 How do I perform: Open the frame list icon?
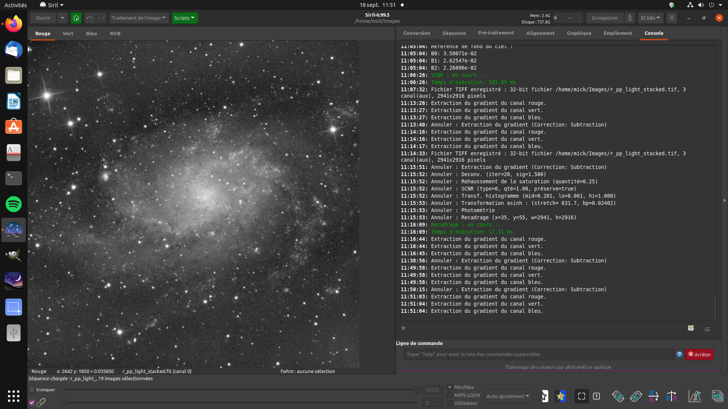(x=717, y=396)
